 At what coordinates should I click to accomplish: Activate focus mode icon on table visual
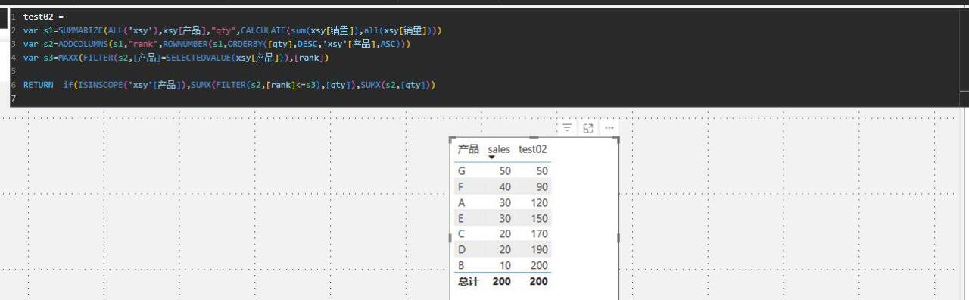click(588, 128)
